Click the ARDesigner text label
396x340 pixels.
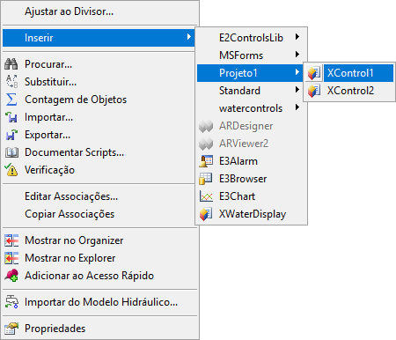click(x=246, y=126)
